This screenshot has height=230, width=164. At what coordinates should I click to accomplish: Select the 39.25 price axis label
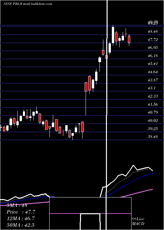(x=153, y=128)
